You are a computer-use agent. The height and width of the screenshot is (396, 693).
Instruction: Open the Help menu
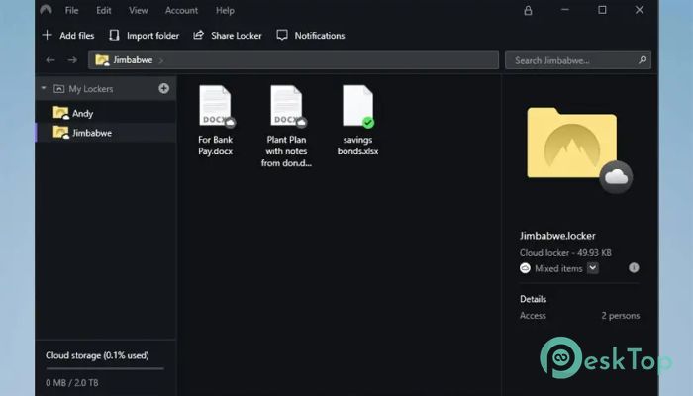click(x=225, y=11)
